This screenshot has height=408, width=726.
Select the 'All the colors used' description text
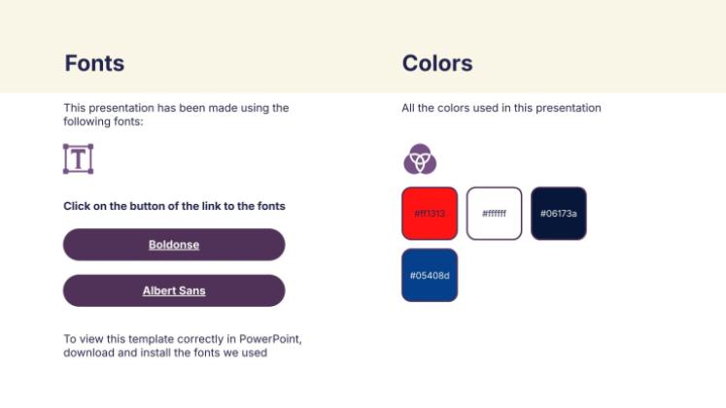(x=501, y=108)
